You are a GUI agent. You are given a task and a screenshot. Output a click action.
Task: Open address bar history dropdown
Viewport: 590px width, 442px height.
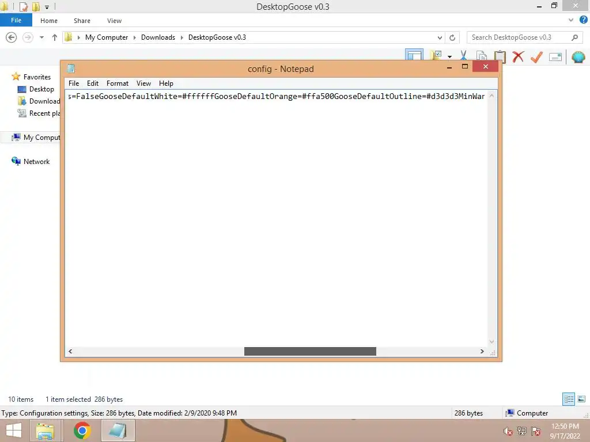[440, 37]
